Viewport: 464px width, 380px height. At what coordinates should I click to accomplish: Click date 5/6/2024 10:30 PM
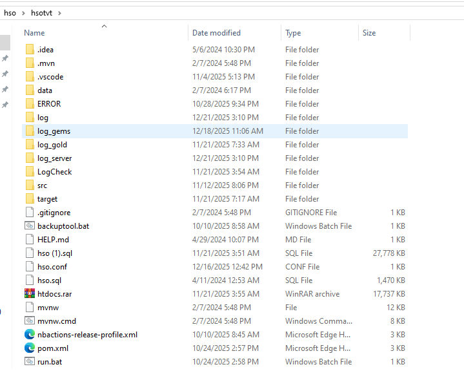223,50
